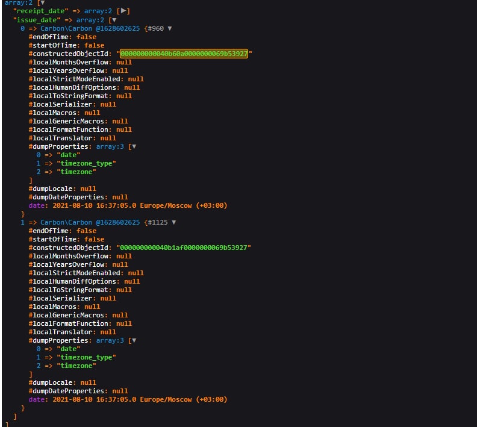Screen dimensions: 477x427
Task: Click the "receipt_date" key
Action: [x=40, y=11]
